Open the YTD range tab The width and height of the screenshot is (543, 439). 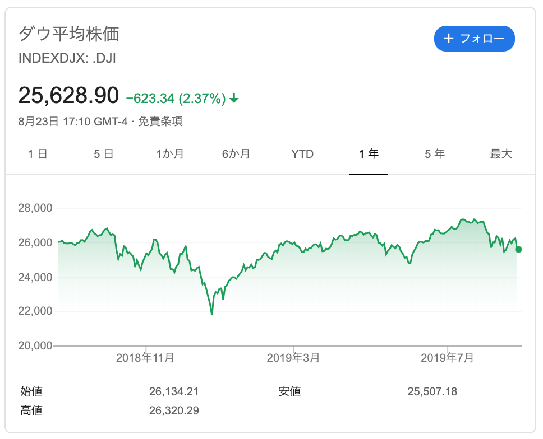pyautogui.click(x=302, y=154)
